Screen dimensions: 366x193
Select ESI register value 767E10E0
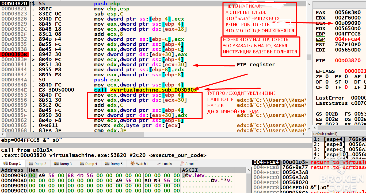tap(348, 45)
